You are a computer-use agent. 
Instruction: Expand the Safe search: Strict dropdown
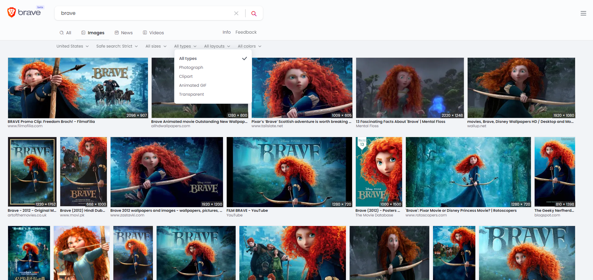[117, 46]
